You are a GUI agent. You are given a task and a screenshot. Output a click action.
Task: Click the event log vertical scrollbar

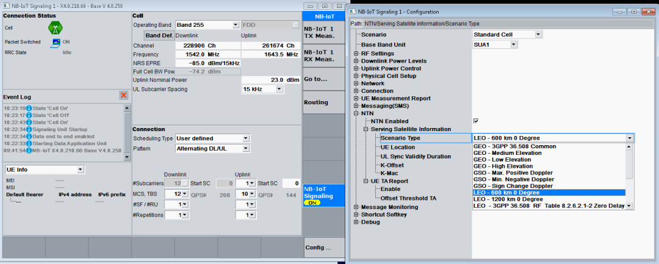(x=127, y=130)
